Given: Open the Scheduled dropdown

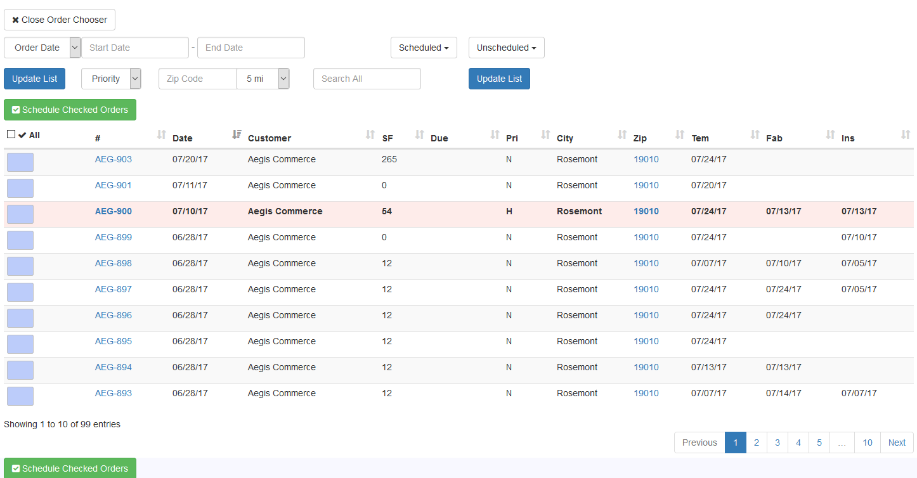Looking at the screenshot, I should click(424, 48).
